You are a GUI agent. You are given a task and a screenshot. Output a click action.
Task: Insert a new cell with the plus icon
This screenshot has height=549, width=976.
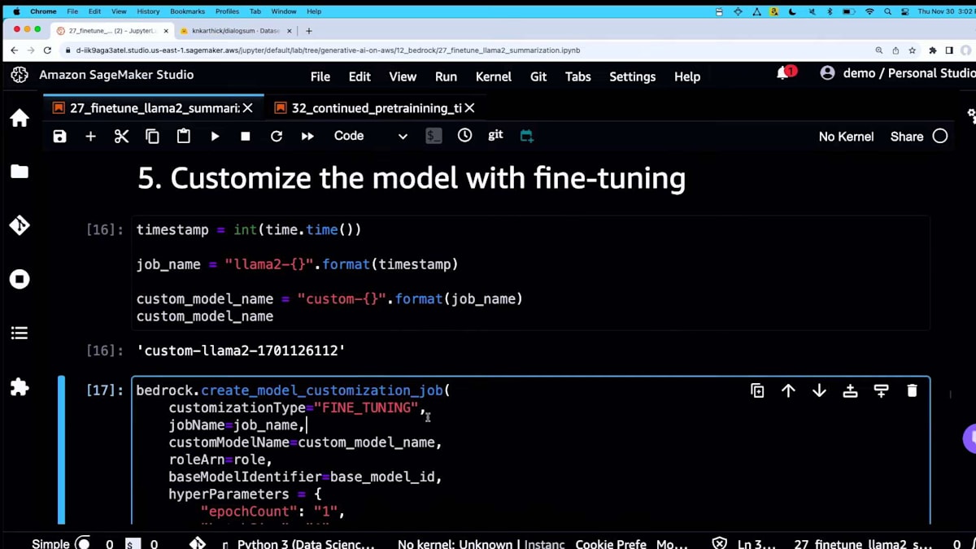[x=90, y=137]
